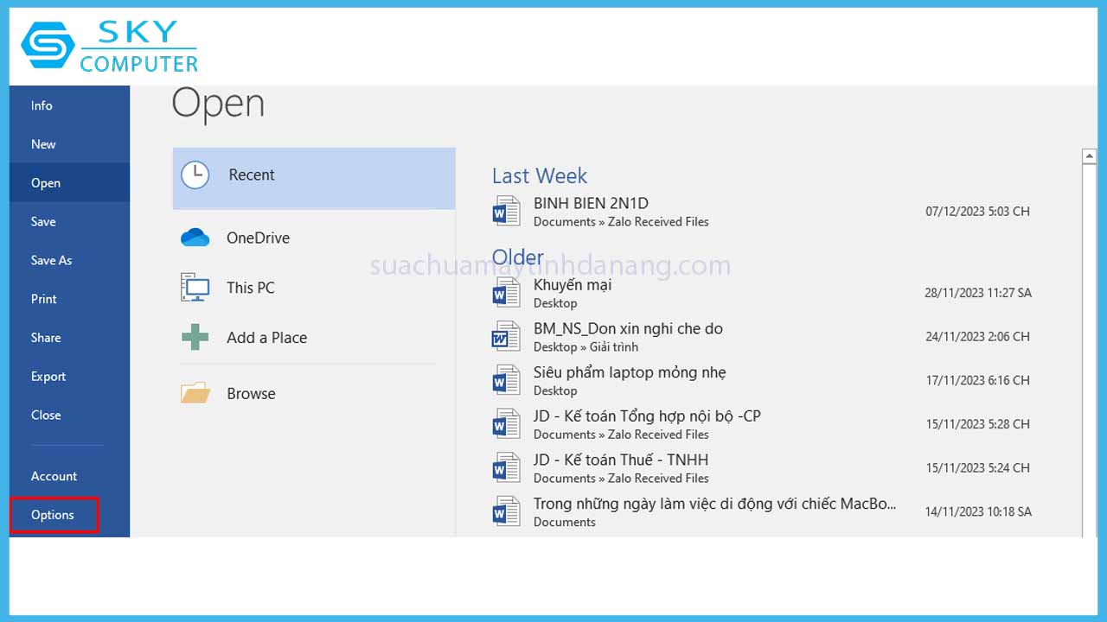Click Word icon next to Trong những ngày làm việc

506,512
